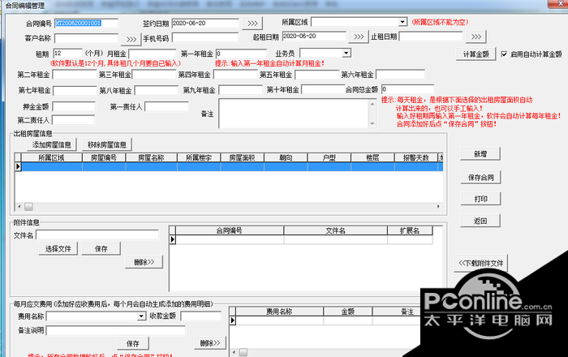Viewport: 568px width, 357px height.
Task: Click the <<下载附件文件 button
Action: pyautogui.click(x=480, y=263)
